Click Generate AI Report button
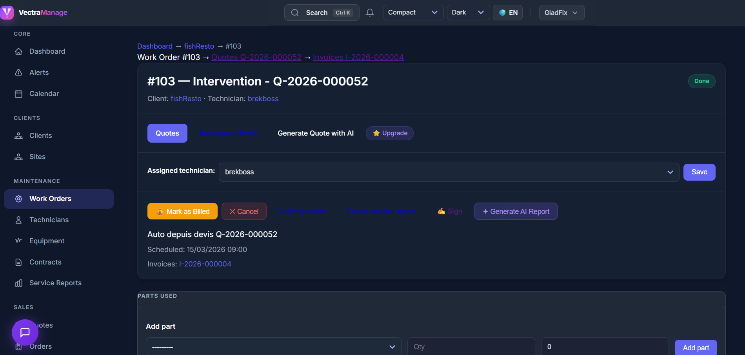The width and height of the screenshot is (745, 355). pyautogui.click(x=516, y=211)
